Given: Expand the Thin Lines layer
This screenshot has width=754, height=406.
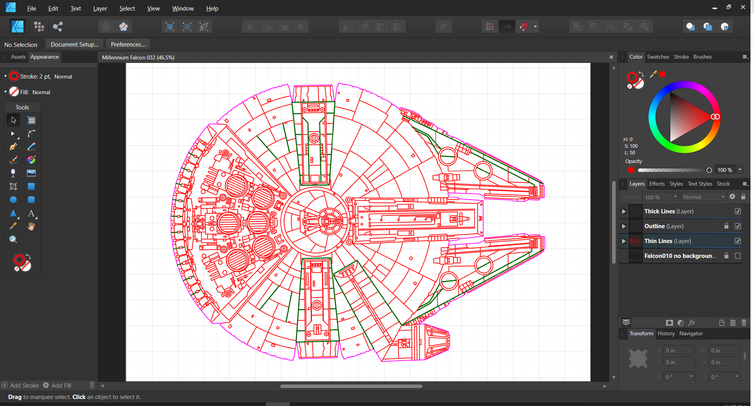Looking at the screenshot, I should (x=624, y=241).
